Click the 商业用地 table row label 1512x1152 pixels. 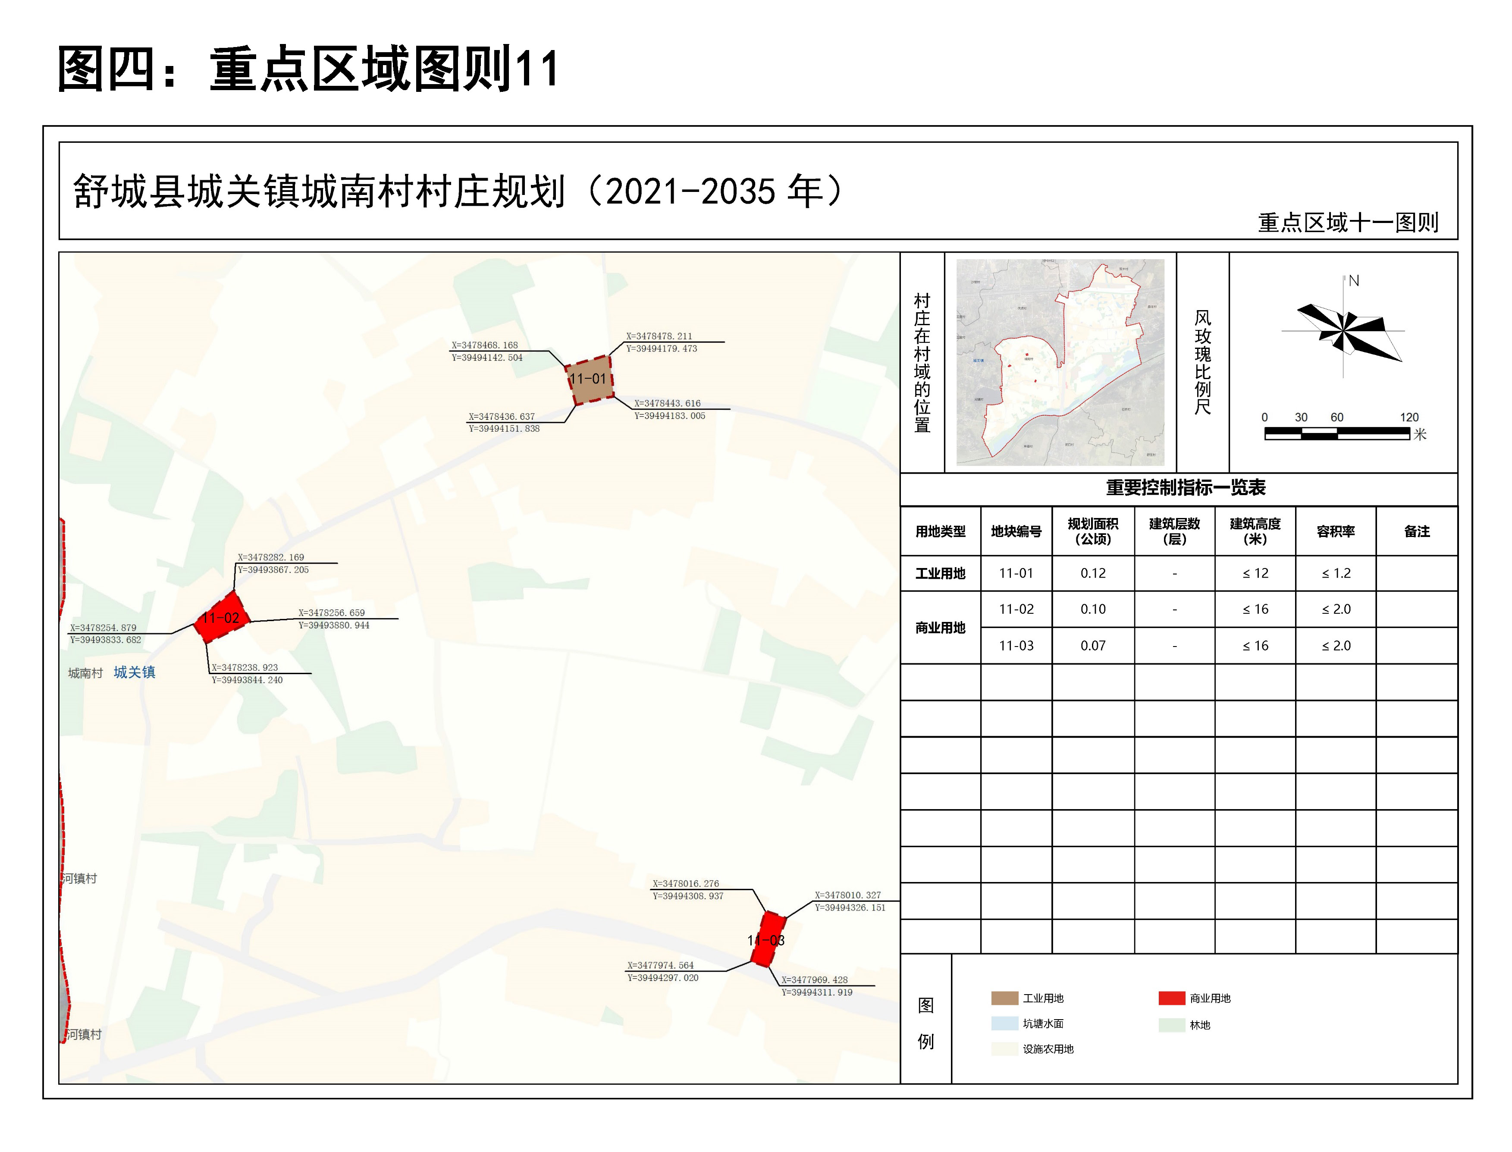[940, 628]
